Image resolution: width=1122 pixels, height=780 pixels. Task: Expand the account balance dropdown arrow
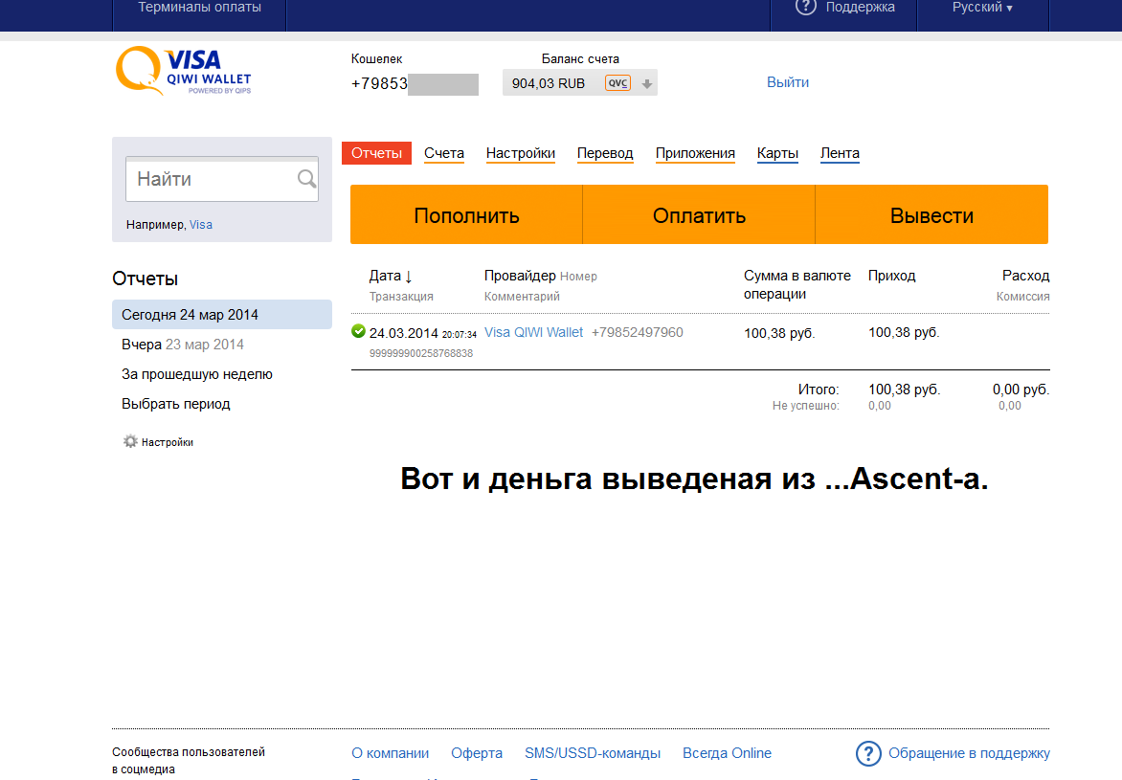(647, 84)
